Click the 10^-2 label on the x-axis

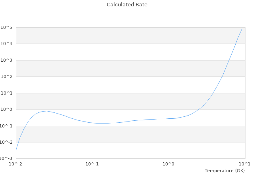pos(16,164)
